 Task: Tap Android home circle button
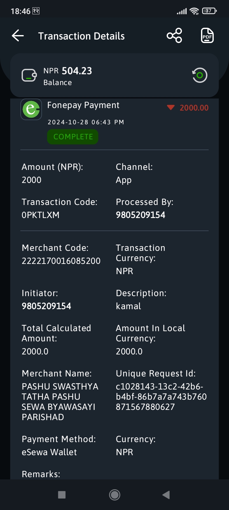coord(114,495)
